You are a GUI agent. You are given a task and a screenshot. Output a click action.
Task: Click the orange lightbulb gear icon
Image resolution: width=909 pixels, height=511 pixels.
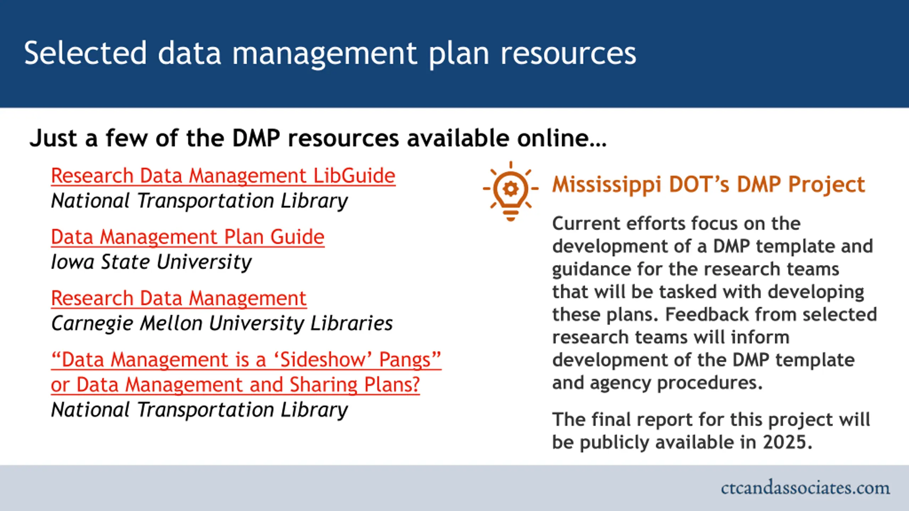click(511, 191)
